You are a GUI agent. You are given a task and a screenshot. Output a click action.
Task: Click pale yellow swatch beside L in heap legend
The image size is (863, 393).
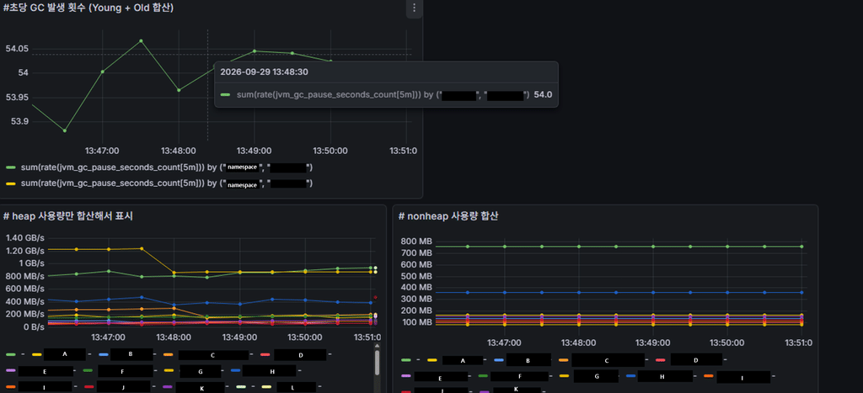tap(267, 387)
